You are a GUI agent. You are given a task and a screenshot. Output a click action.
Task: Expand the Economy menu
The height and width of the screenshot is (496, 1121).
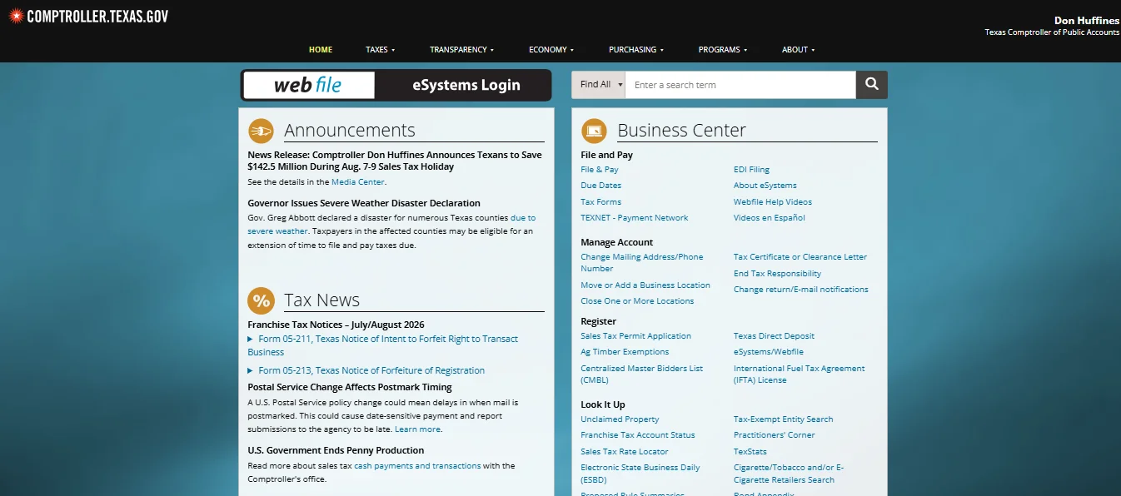pos(551,50)
